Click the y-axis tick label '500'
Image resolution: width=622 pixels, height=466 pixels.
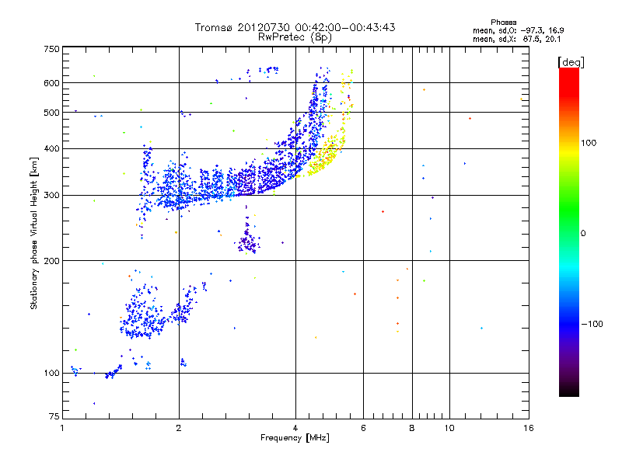52,113
